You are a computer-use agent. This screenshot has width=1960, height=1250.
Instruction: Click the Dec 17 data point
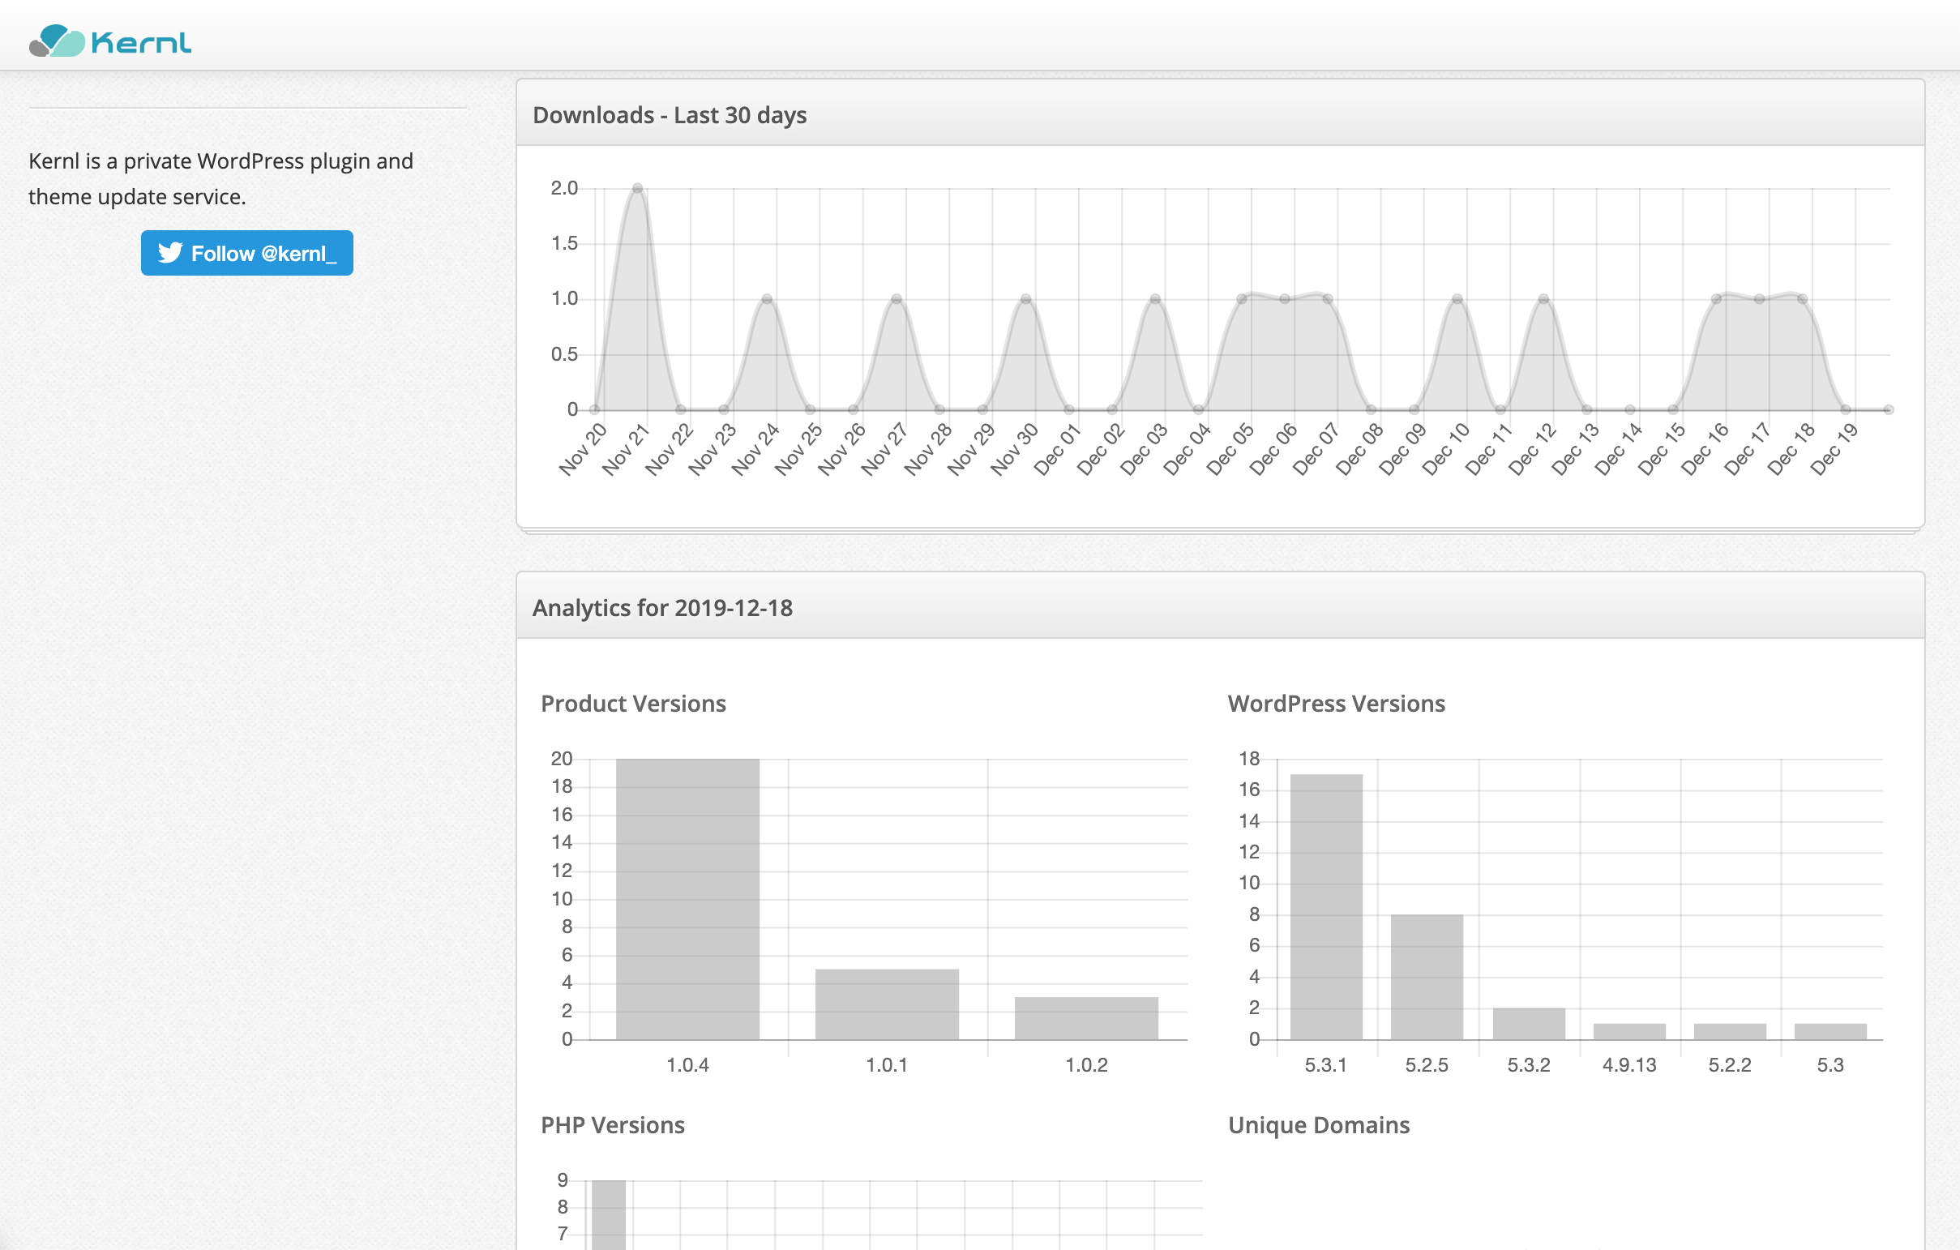(x=1759, y=299)
